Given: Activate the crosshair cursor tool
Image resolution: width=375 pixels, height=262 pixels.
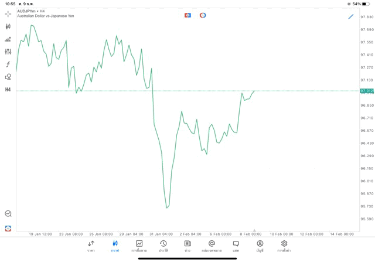Looking at the screenshot, I should click(8, 13).
